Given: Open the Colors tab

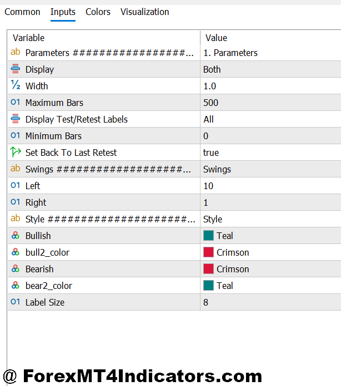Looking at the screenshot, I should click(98, 12).
